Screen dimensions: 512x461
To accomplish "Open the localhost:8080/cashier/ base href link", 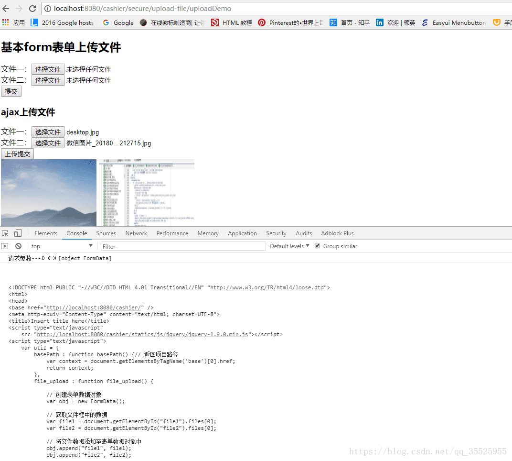I will (x=94, y=307).
